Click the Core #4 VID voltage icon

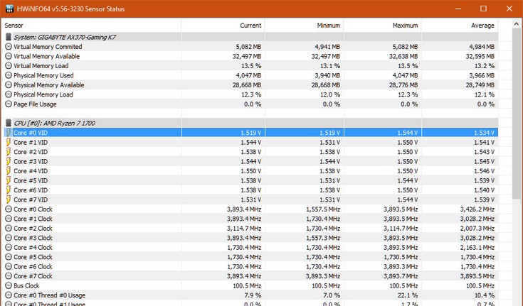(8, 171)
